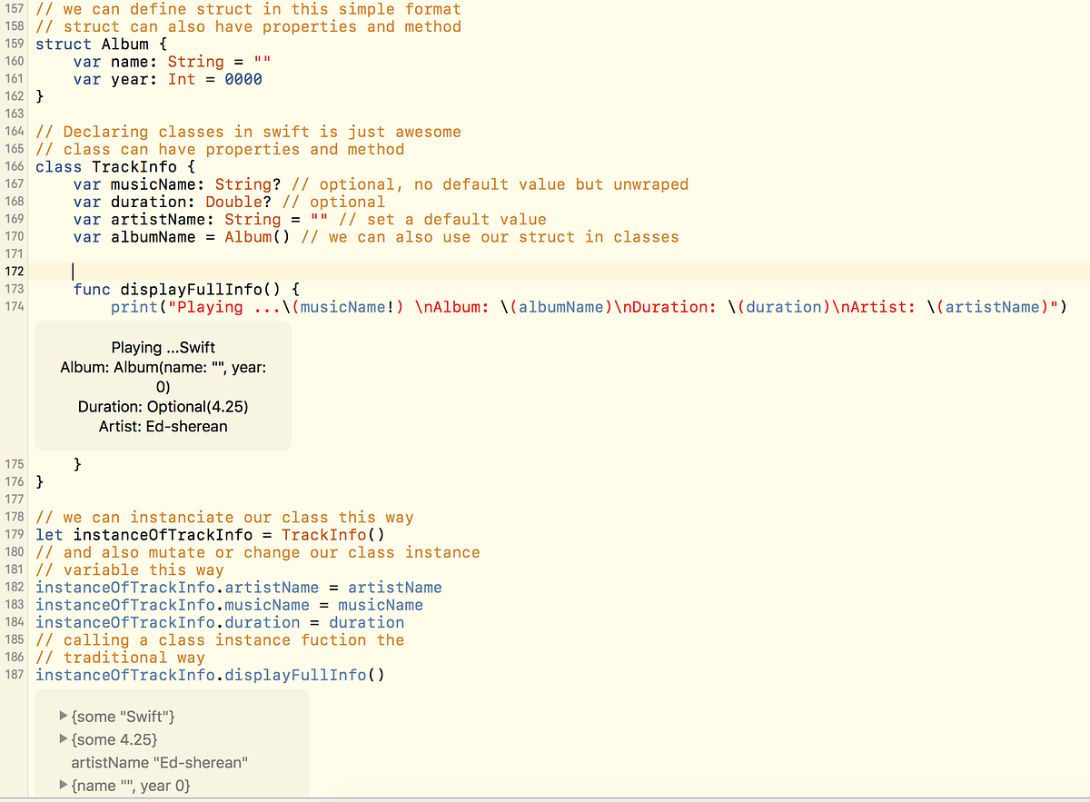Expand the {name "", year 0} result
The image size is (1090, 802).
[x=62, y=785]
